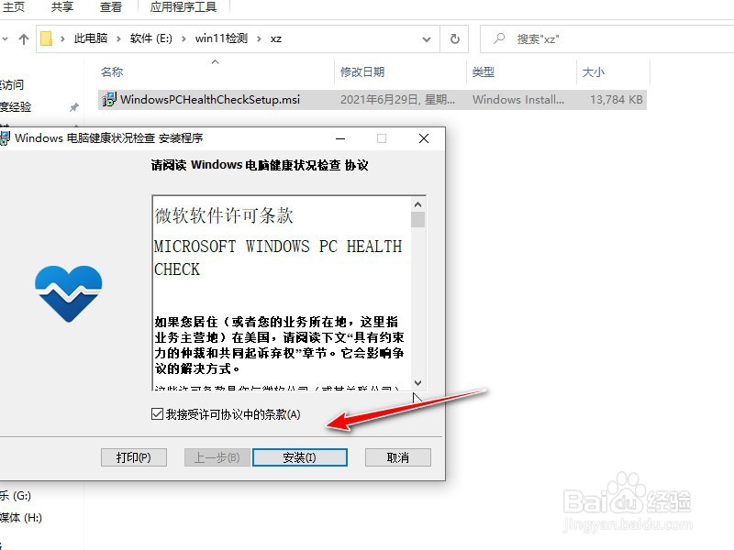Click license text scrollbar down arrow
Screen dimensions: 734x550
(x=418, y=382)
